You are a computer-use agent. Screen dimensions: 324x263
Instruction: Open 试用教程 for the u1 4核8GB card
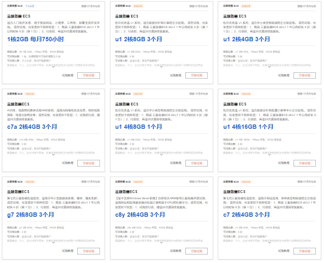pyautogui.click(x=176, y=163)
